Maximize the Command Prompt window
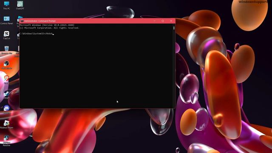This screenshot has height=153, width=272. tap(163, 21)
